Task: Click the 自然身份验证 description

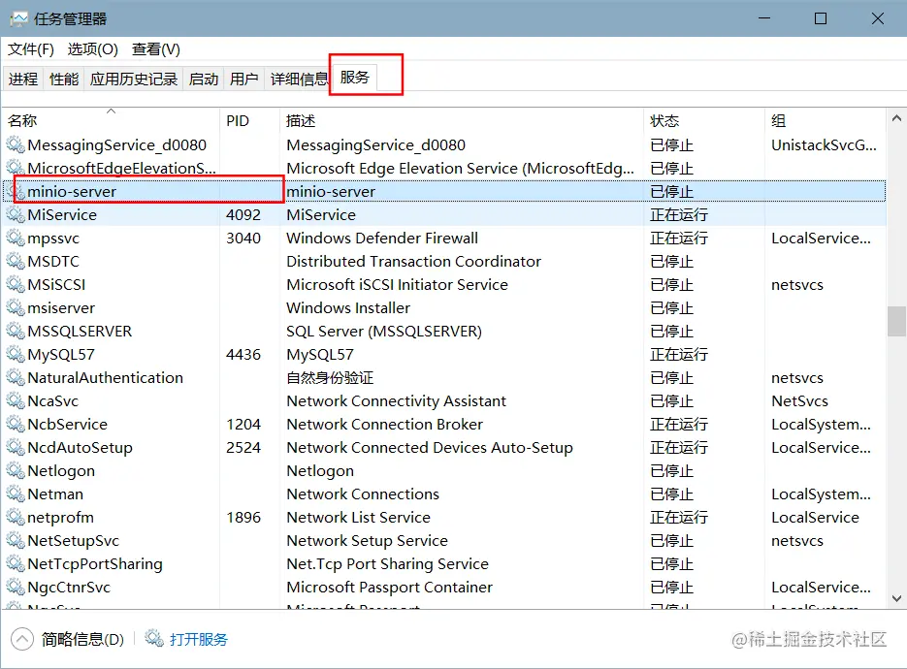Action: 330,377
